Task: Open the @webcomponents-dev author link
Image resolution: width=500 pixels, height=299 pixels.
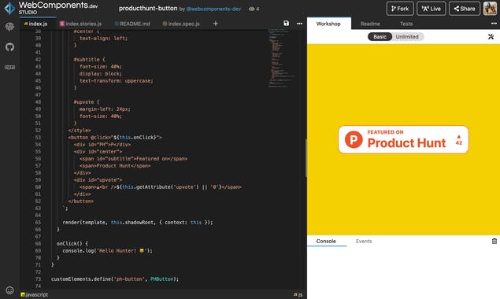Action: 213,9
